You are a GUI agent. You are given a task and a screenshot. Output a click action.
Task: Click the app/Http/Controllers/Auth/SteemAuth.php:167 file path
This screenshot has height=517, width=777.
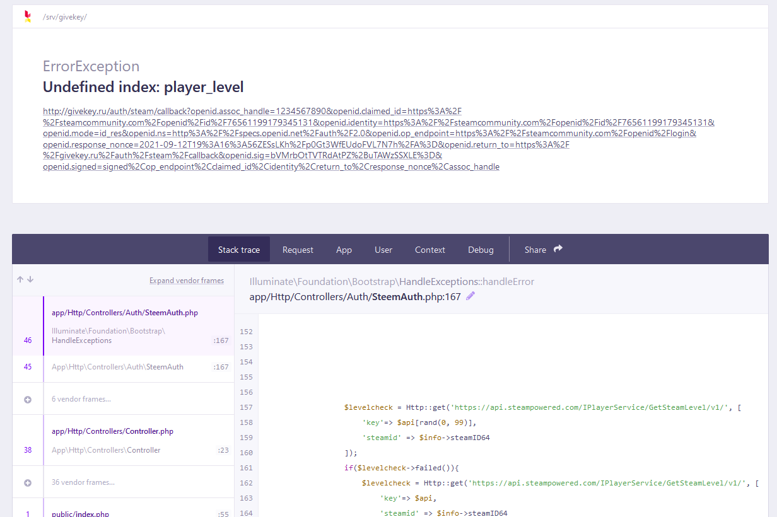pos(355,296)
